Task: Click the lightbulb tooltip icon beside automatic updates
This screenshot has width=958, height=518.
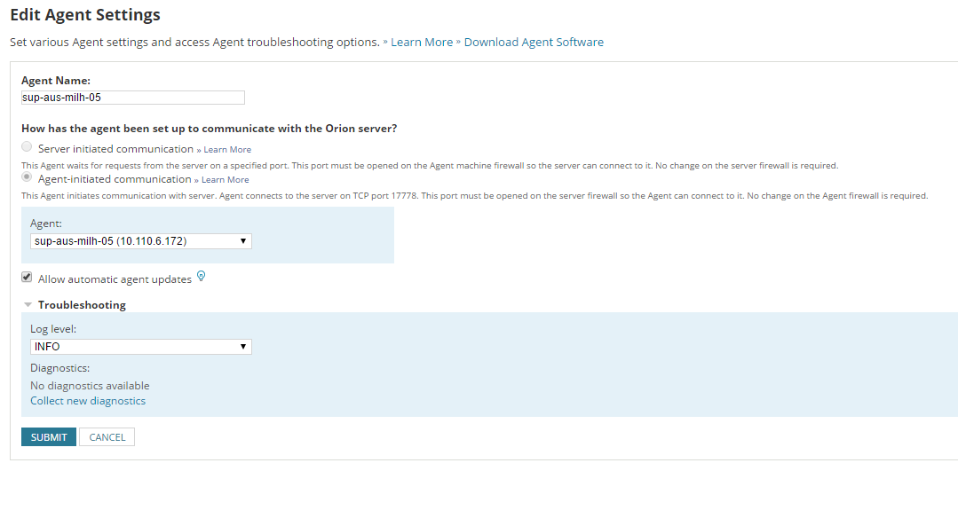Action: pyautogui.click(x=201, y=276)
